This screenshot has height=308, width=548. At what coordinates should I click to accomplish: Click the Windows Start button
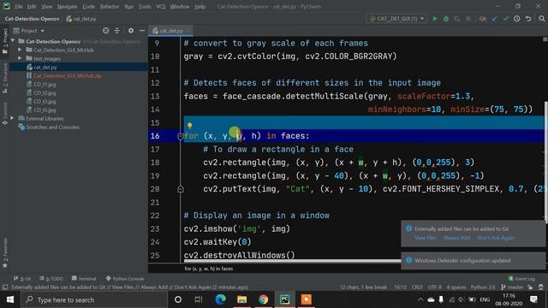10,299
